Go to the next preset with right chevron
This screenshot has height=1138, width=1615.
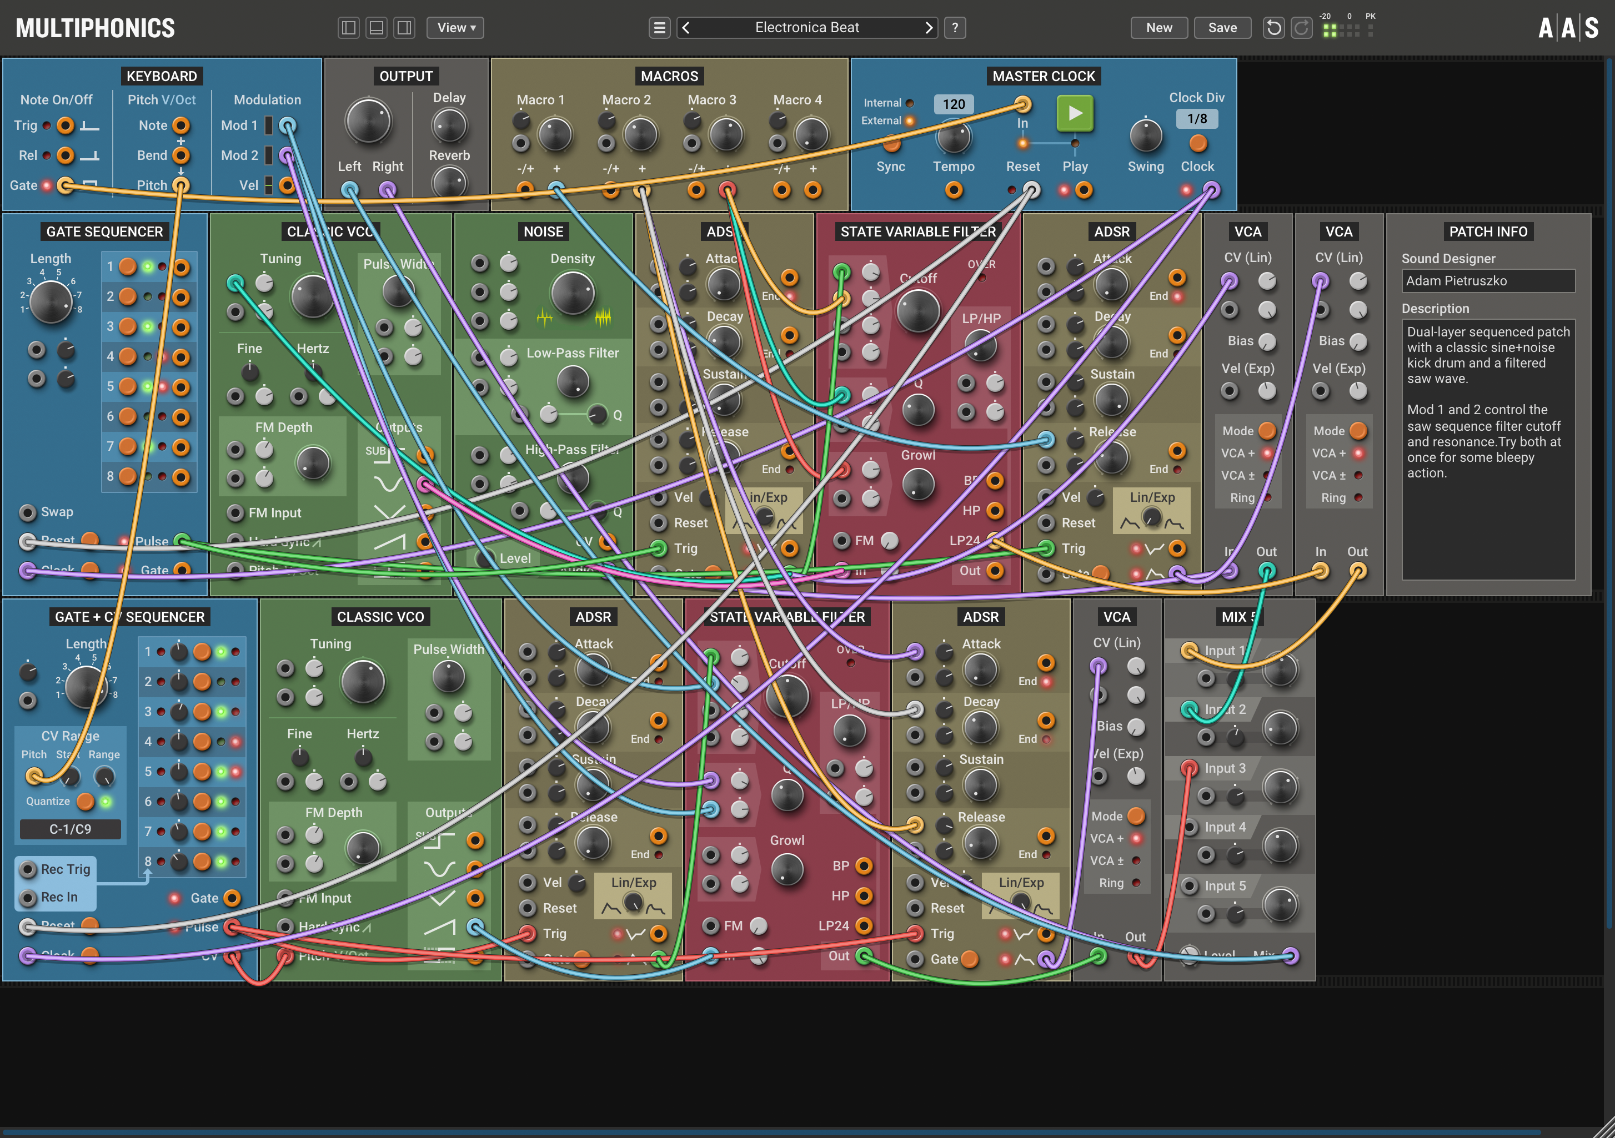point(929,27)
